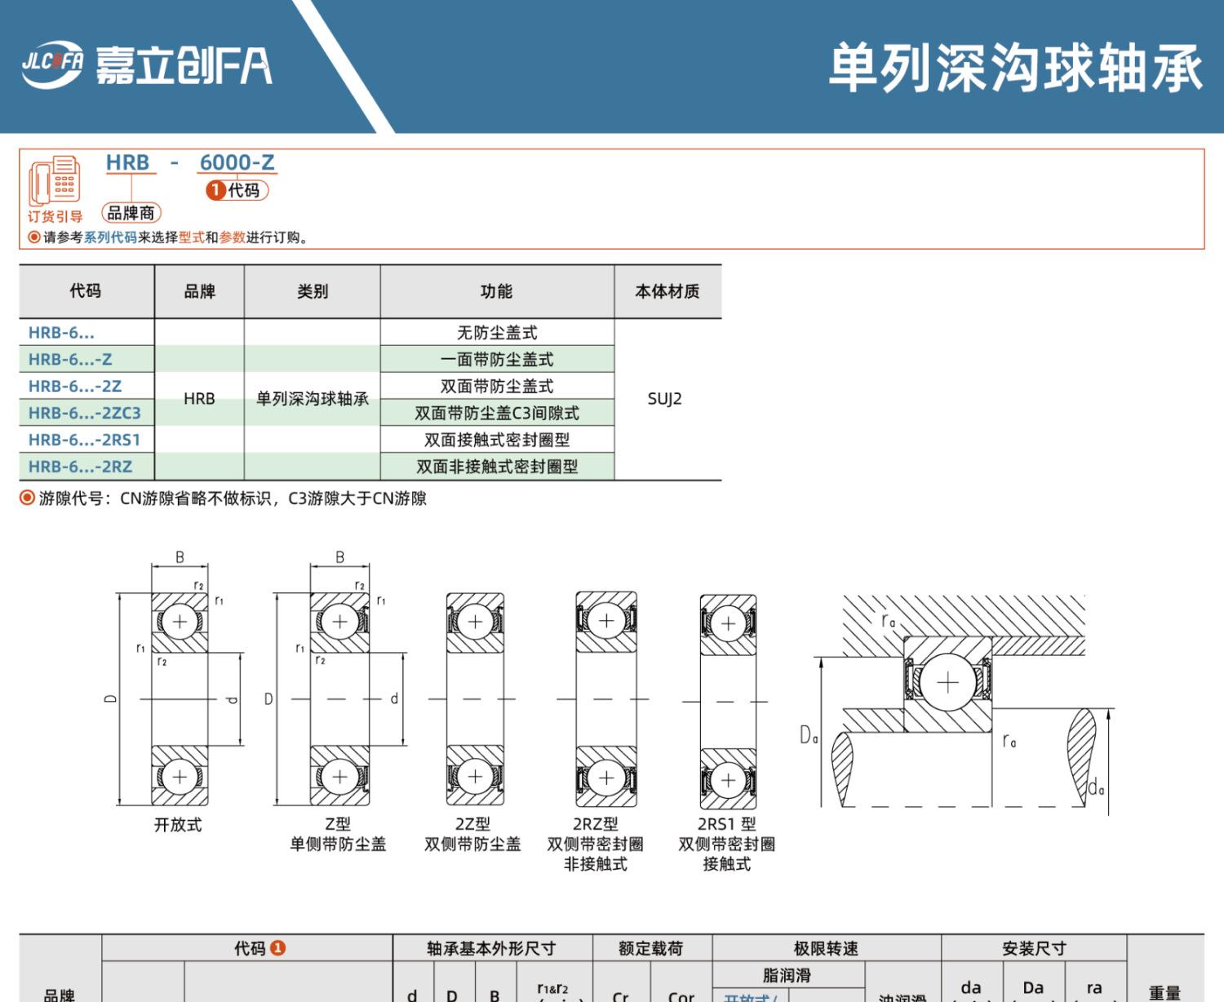Follow the HRB-6...-2RZ code link
Image resolution: width=1224 pixels, height=1002 pixels.
(80, 468)
